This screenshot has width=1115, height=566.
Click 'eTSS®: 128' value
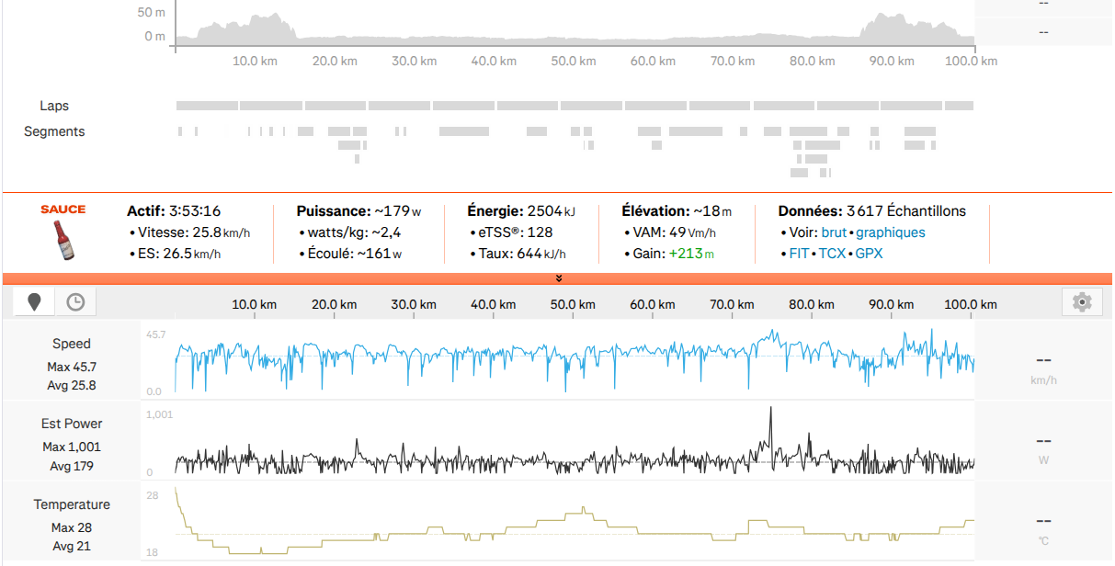[515, 232]
